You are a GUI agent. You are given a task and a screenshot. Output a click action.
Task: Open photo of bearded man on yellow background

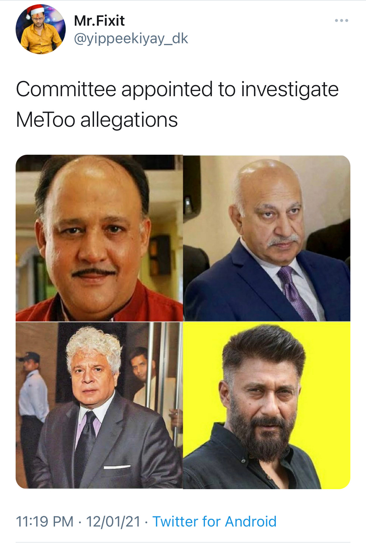267,405
